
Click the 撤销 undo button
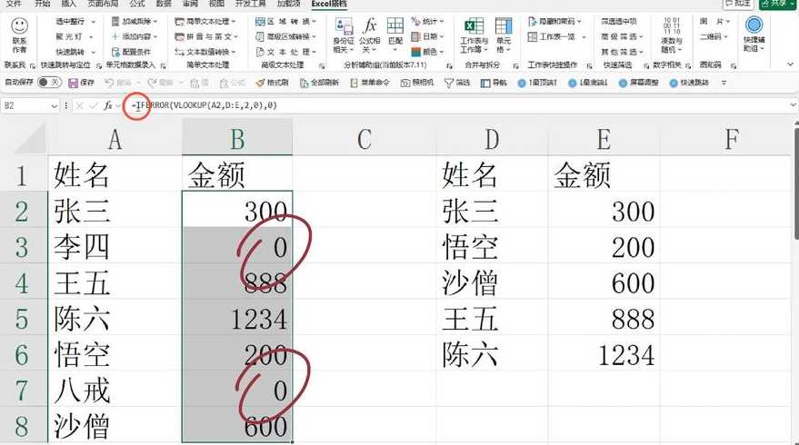pos(117,83)
